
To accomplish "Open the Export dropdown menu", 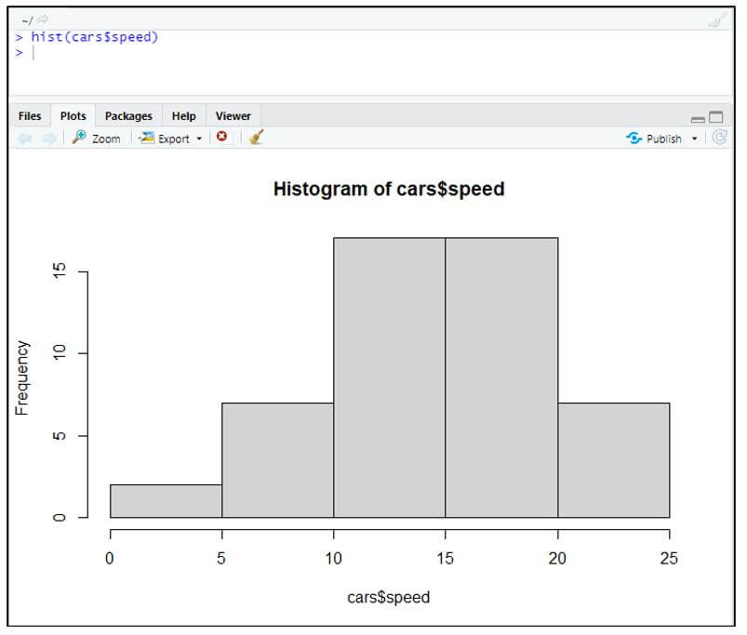I will click(x=171, y=138).
